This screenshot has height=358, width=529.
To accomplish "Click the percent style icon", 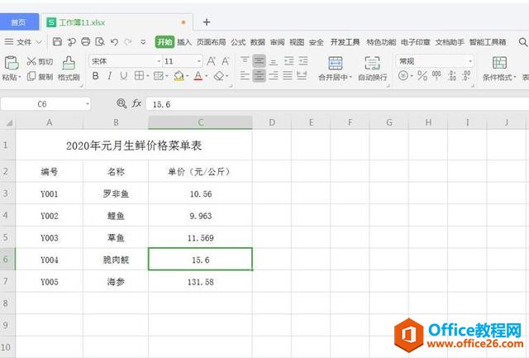I will tap(422, 75).
